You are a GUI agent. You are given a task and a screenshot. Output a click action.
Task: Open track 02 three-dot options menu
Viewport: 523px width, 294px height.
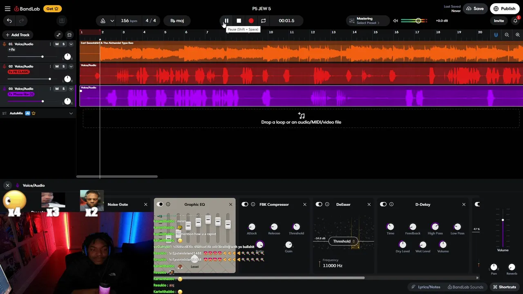pos(50,66)
